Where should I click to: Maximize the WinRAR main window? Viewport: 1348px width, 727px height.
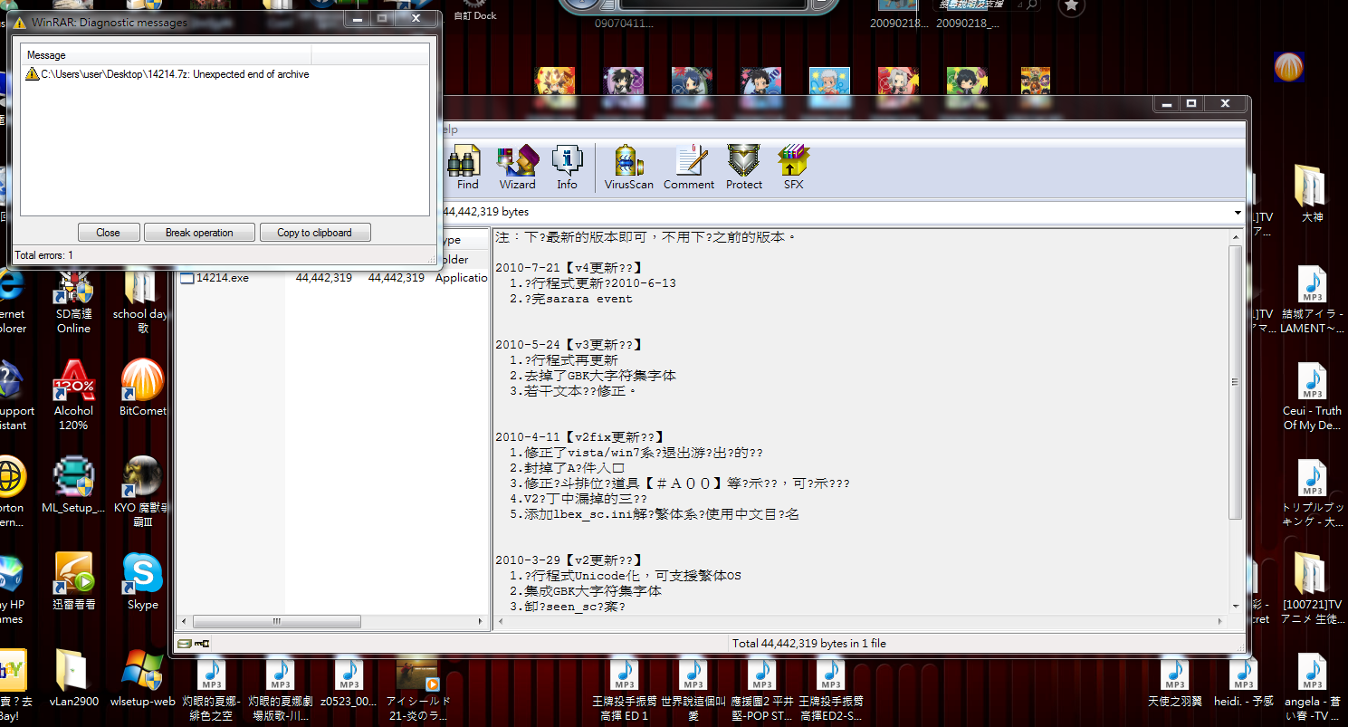click(1192, 103)
